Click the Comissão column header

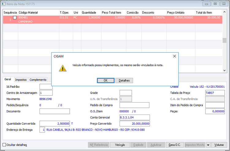point(134,13)
